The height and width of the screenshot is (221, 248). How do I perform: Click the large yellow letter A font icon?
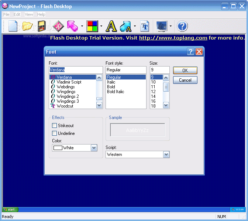[111, 26]
